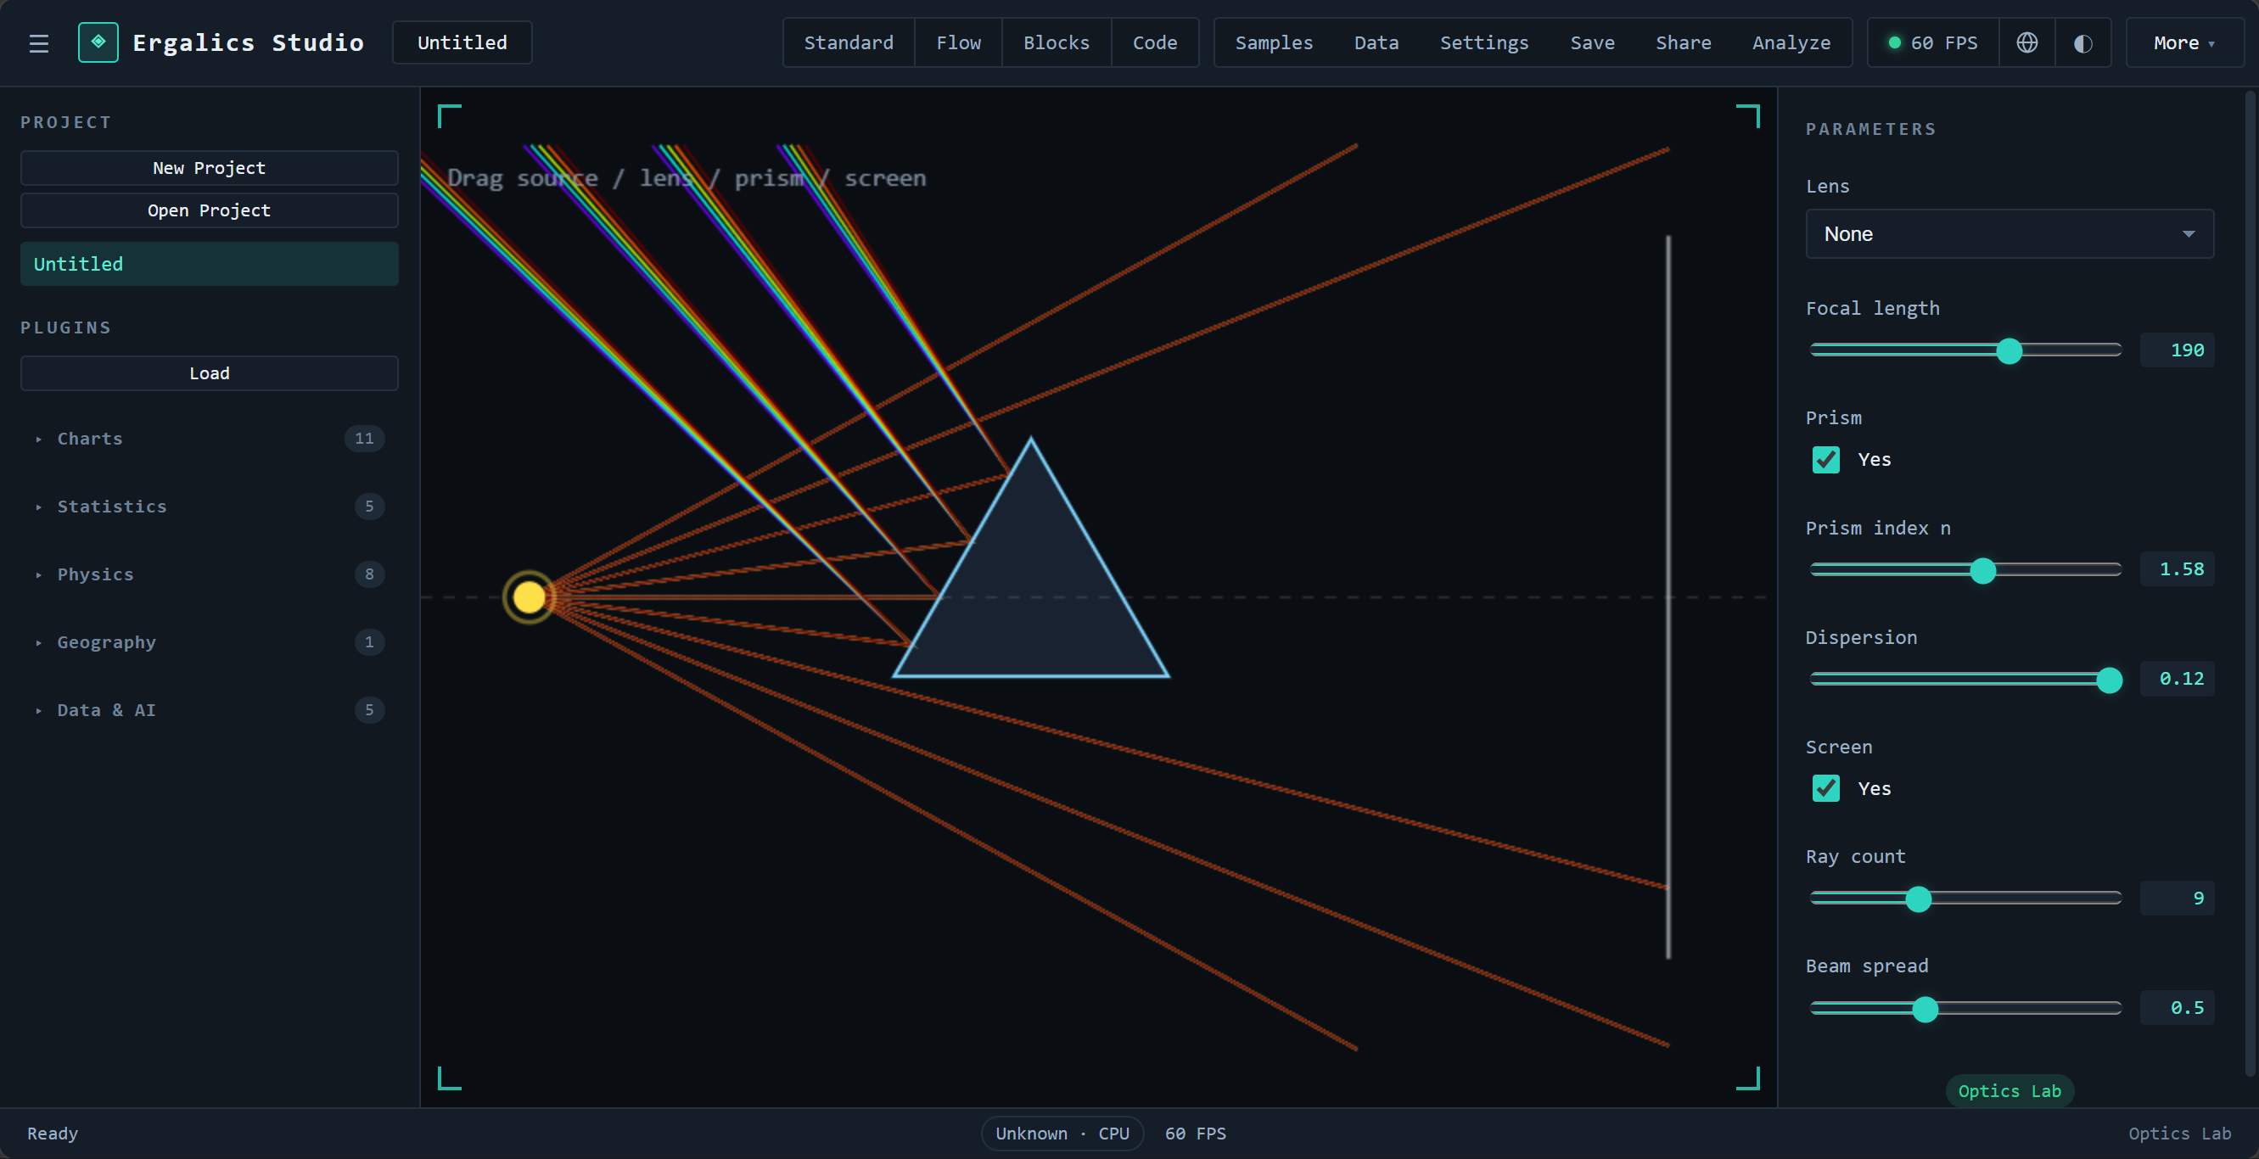Click the focal length value 190
Screen dimensions: 2259x1159
point(2177,350)
